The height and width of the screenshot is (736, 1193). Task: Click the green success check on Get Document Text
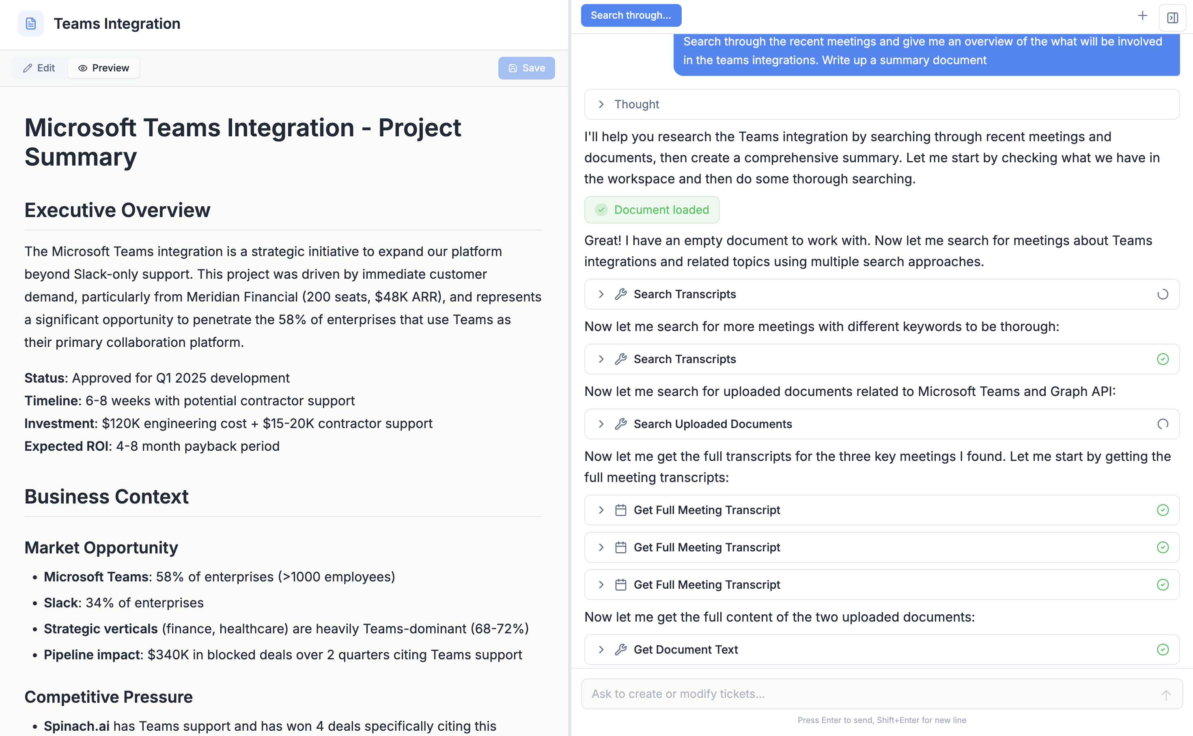pyautogui.click(x=1162, y=649)
